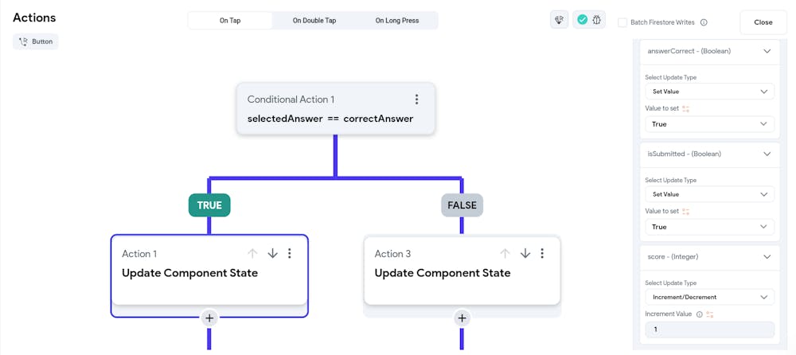Add action below Action 3 plus button
This screenshot has width=796, height=355.
pos(462,318)
